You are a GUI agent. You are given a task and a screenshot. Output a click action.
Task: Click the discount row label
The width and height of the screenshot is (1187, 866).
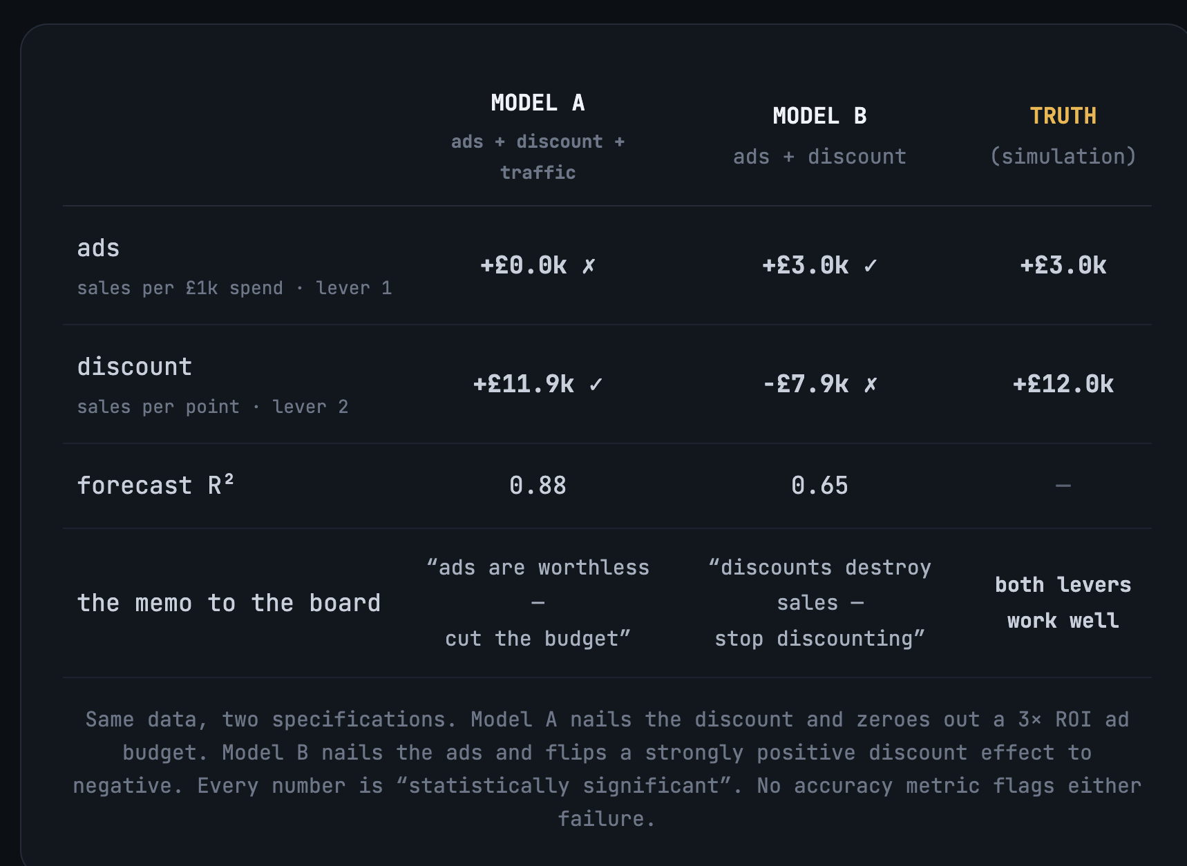[134, 367]
